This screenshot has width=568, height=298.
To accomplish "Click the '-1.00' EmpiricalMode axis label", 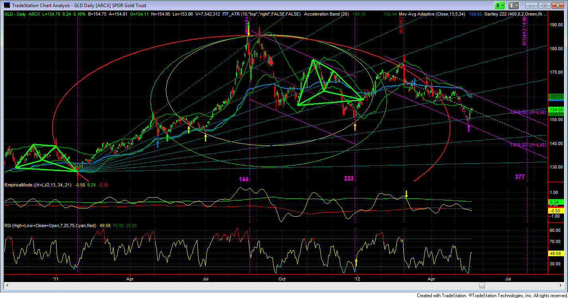I will pyautogui.click(x=555, y=216).
